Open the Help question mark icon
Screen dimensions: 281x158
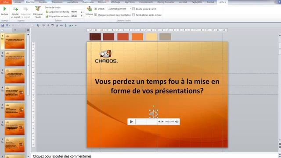[279, 2]
